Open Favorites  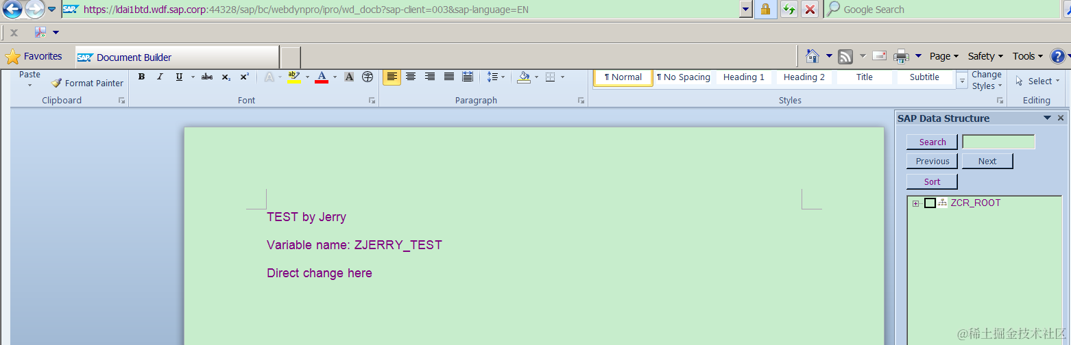pyautogui.click(x=34, y=57)
